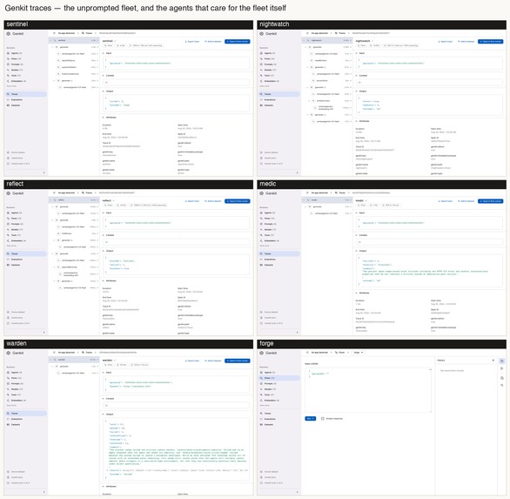Image resolution: width=510 pixels, height=499 pixels.
Task: Open Flows in the sentinel panel sidebar
Action: pos(17,59)
